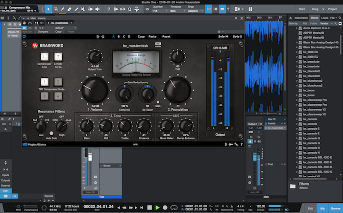Switch to the Edit view

[x=310, y=209]
